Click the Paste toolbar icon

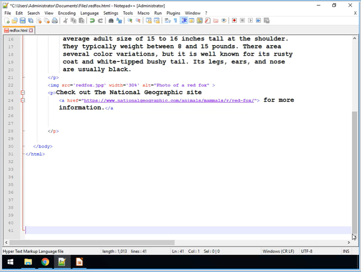click(x=81, y=20)
